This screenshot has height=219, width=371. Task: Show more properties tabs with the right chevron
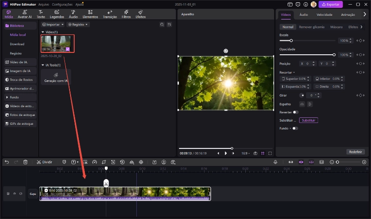[x=365, y=14]
